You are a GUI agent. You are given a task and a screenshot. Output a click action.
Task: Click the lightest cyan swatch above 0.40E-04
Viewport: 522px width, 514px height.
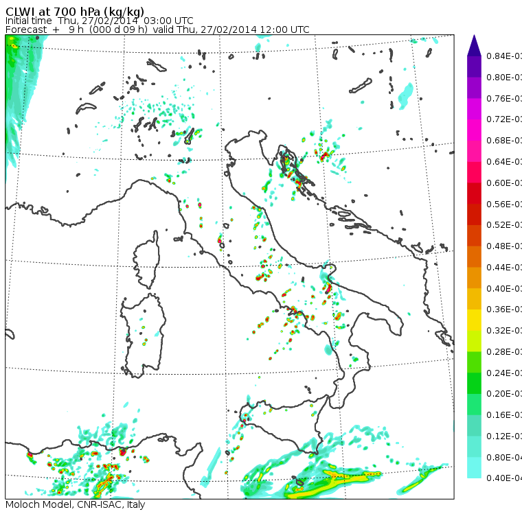(474, 467)
